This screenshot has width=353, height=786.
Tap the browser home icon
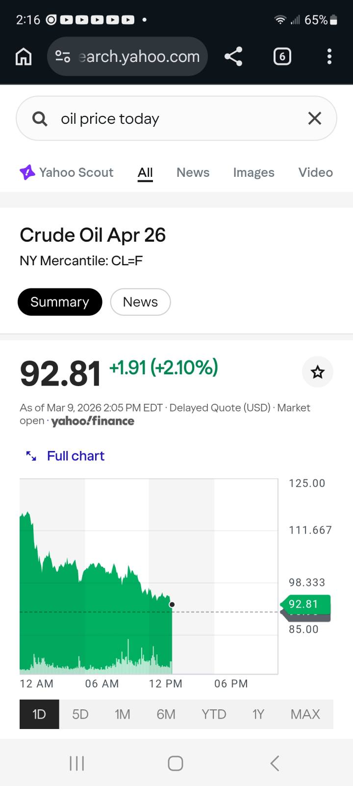[24, 56]
